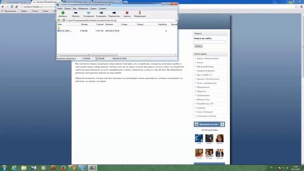The height and width of the screenshot is (171, 304).
Task: Open the Сервисы category link
Action: [200, 108]
